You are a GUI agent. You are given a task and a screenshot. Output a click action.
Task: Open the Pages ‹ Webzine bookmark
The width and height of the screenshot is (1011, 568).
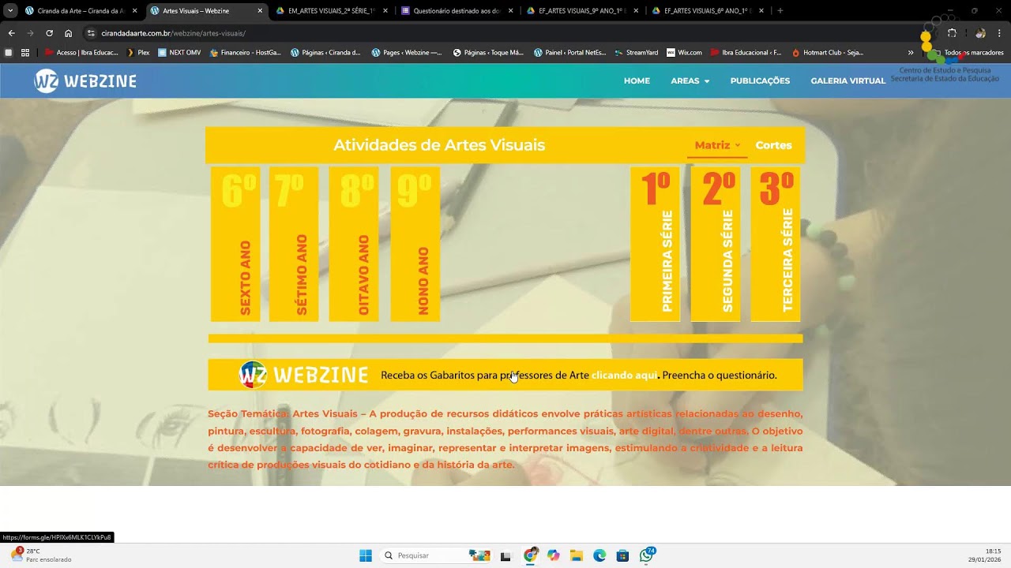[408, 53]
